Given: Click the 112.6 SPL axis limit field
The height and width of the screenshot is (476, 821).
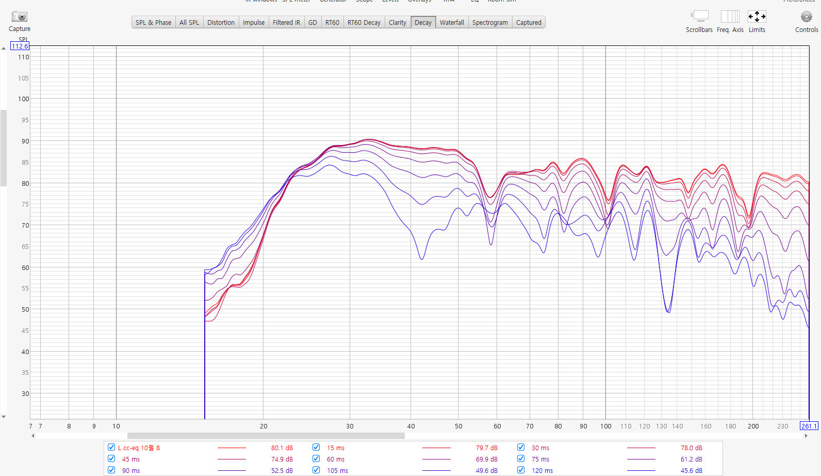Looking at the screenshot, I should click(x=20, y=46).
